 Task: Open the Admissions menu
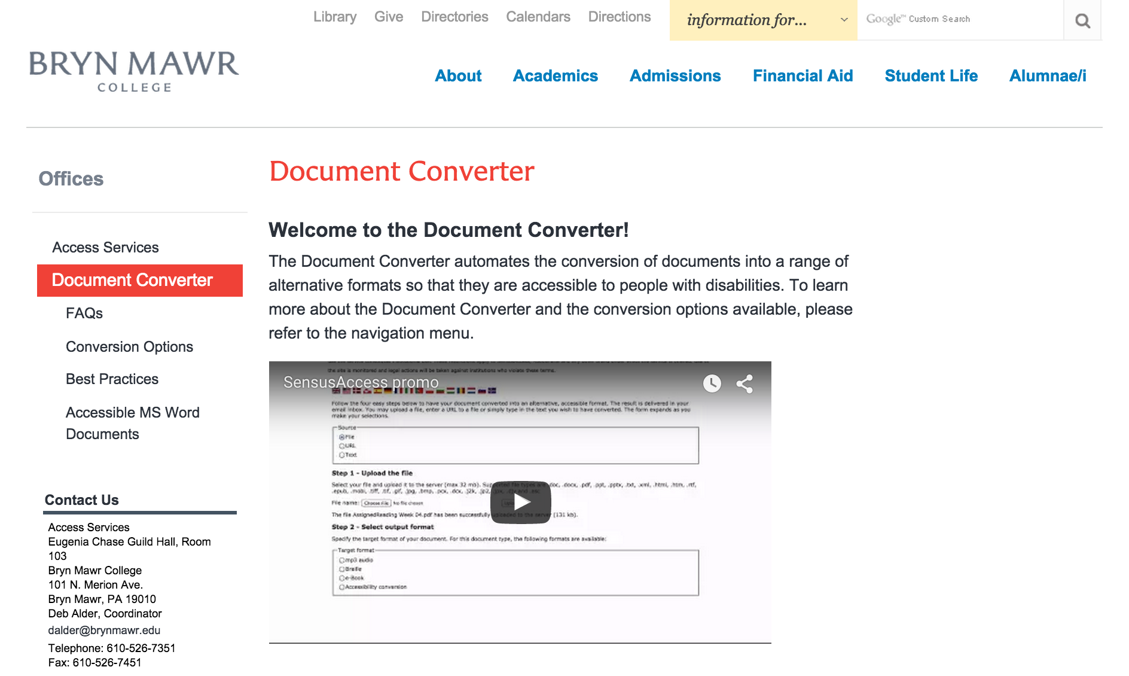tap(675, 76)
